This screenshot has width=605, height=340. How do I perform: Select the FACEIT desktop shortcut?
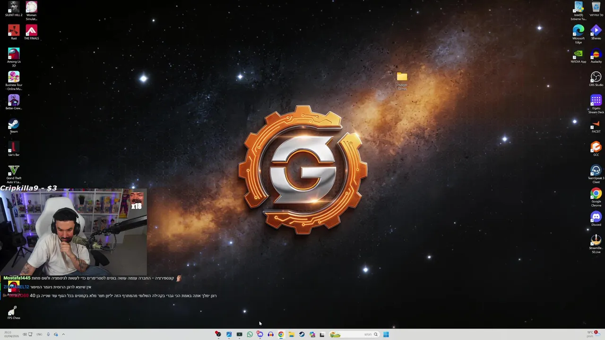click(596, 126)
